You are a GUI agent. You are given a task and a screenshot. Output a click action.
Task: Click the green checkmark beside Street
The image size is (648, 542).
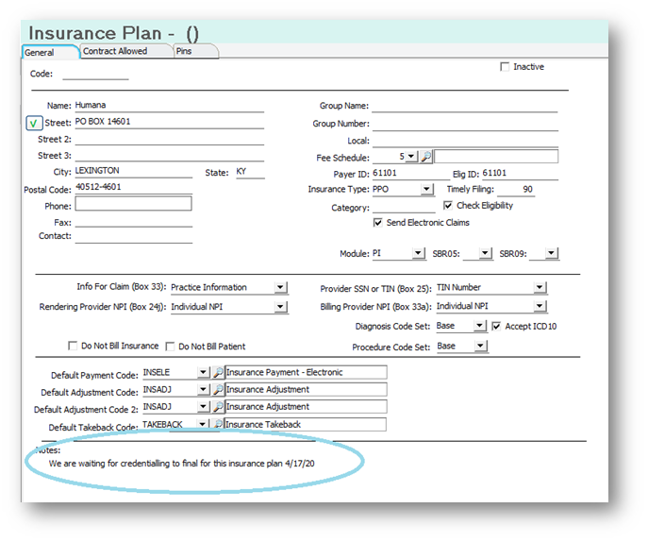(33, 123)
